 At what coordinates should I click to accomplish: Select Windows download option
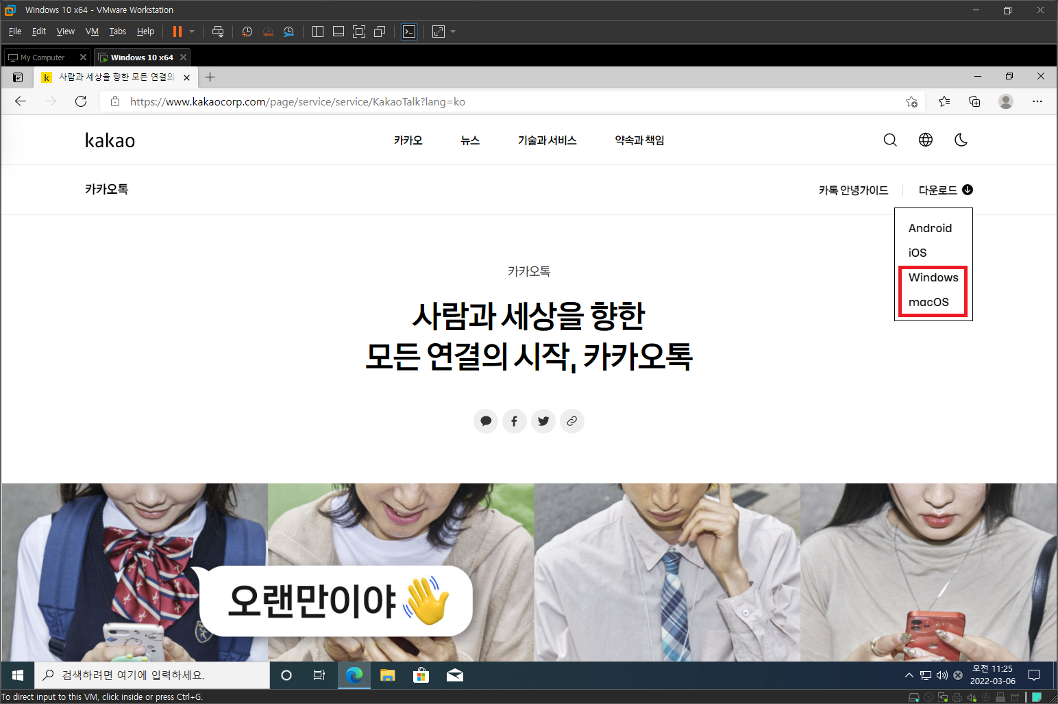[x=933, y=277]
